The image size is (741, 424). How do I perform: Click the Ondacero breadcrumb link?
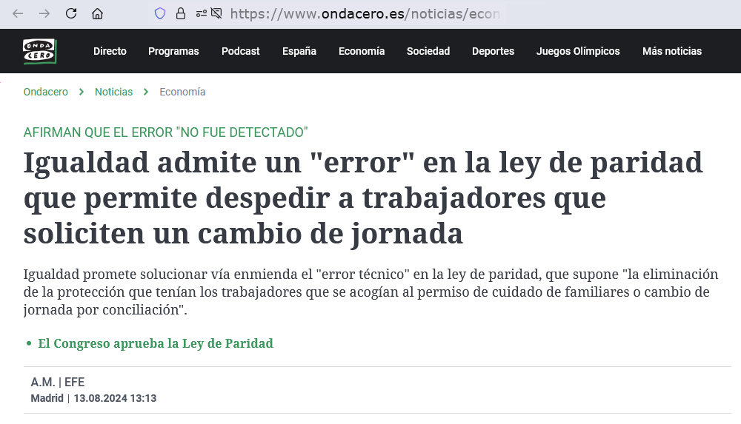45,92
